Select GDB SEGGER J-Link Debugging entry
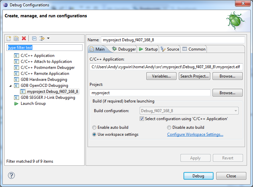Screen dimensions: 253x187 [48, 97]
